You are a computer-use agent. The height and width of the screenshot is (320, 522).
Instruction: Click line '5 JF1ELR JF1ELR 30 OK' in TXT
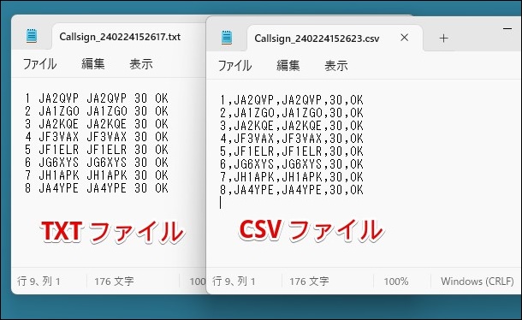97,150
